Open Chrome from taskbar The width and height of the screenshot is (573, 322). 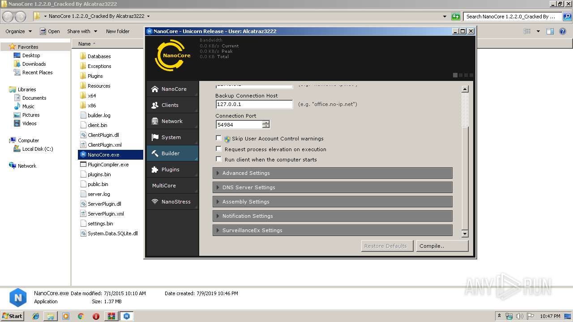click(x=81, y=316)
